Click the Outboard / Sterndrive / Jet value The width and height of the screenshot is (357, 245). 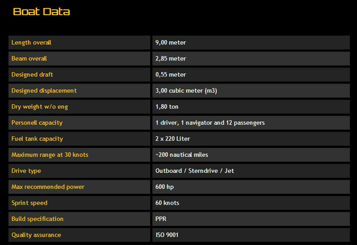coord(195,171)
